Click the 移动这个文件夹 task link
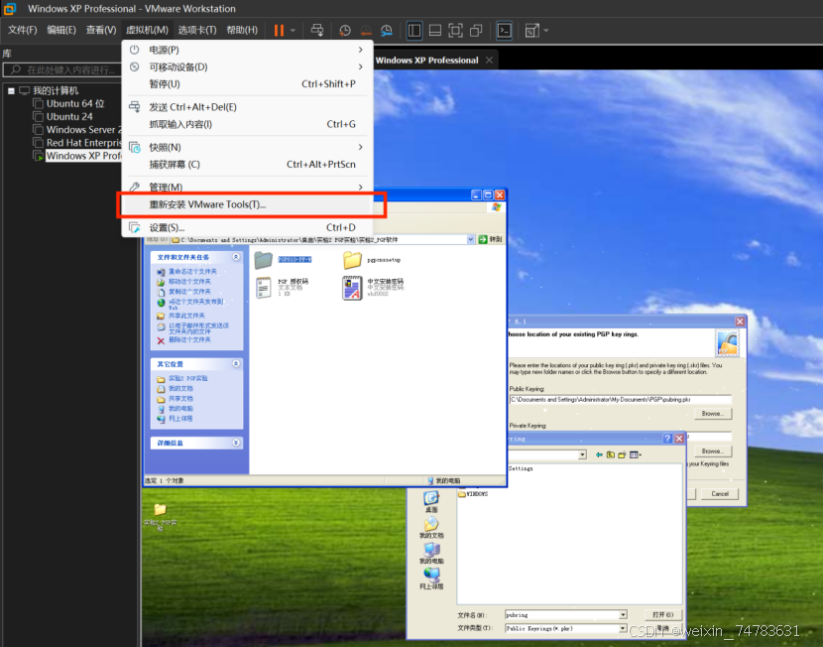823x647 pixels. (189, 282)
